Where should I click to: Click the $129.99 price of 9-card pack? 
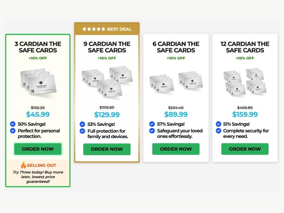107,115
